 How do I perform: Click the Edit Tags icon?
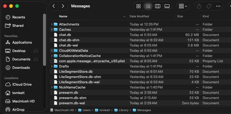coord(209,6)
